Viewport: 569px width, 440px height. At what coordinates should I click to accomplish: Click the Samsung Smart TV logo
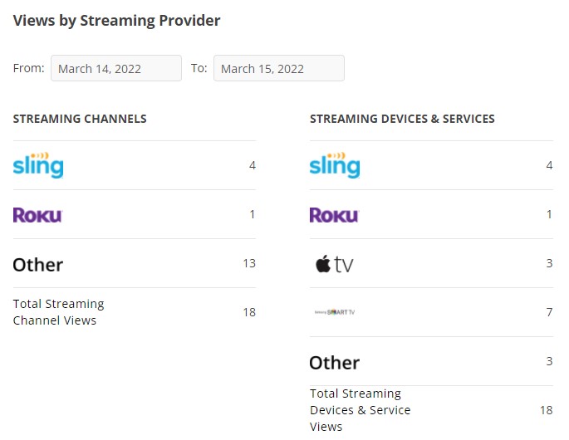click(x=335, y=312)
